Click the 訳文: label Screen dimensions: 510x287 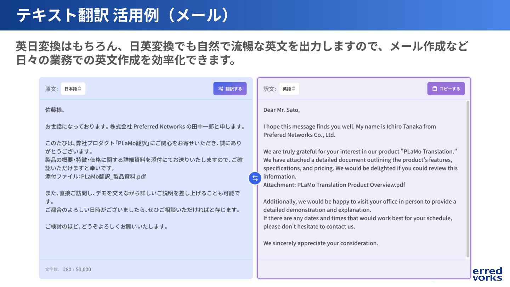(x=270, y=89)
